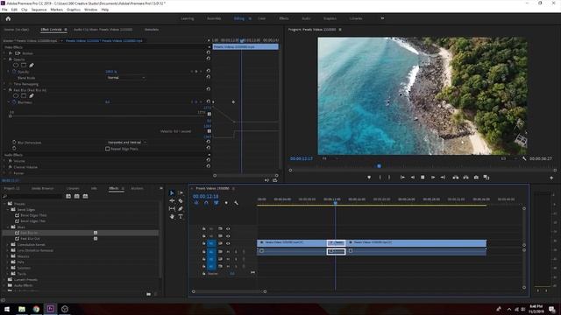Toggle animation stopwatch for Opacity

pyautogui.click(x=14, y=72)
